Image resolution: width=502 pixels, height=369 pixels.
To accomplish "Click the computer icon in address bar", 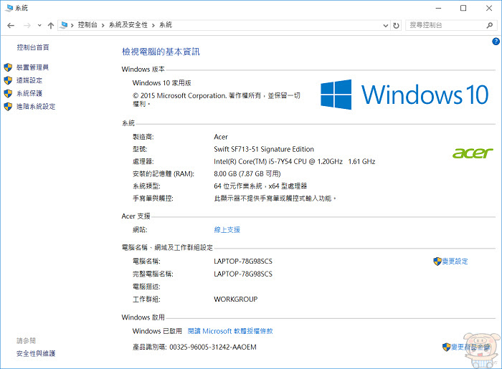I will coord(64,25).
